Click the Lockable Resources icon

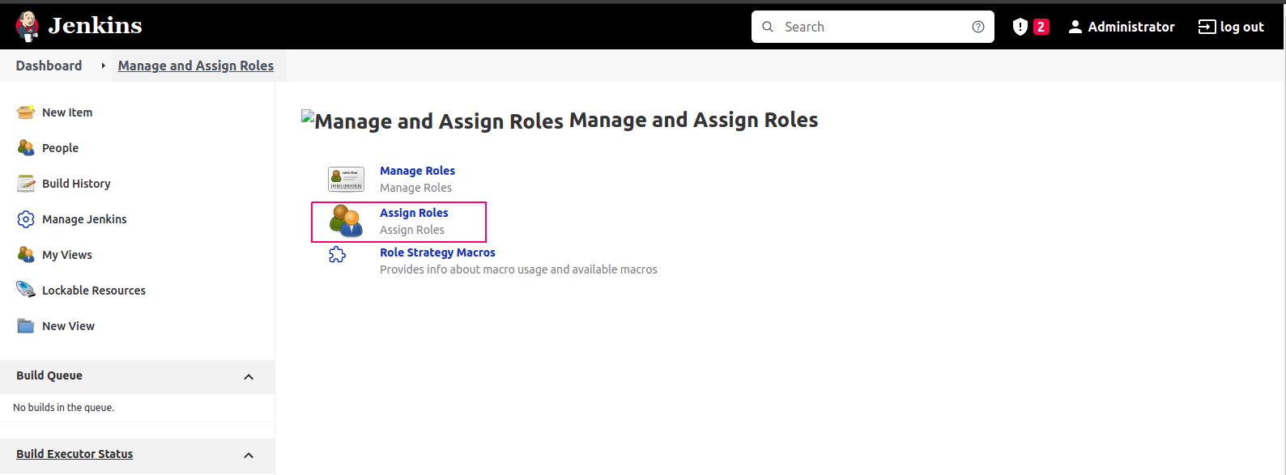(26, 290)
